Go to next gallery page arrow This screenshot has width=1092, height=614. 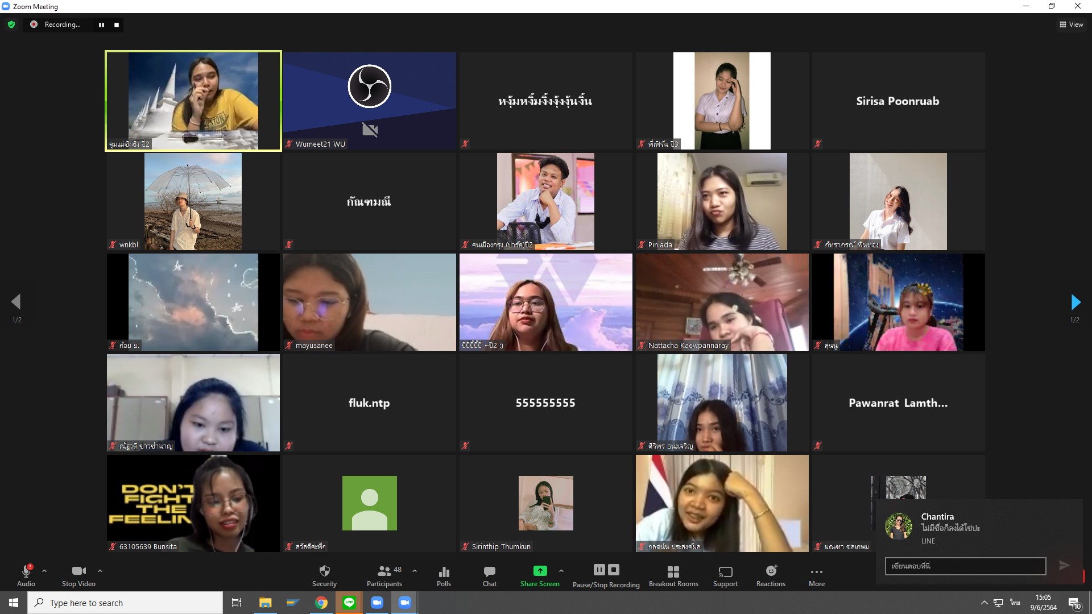coord(1075,302)
